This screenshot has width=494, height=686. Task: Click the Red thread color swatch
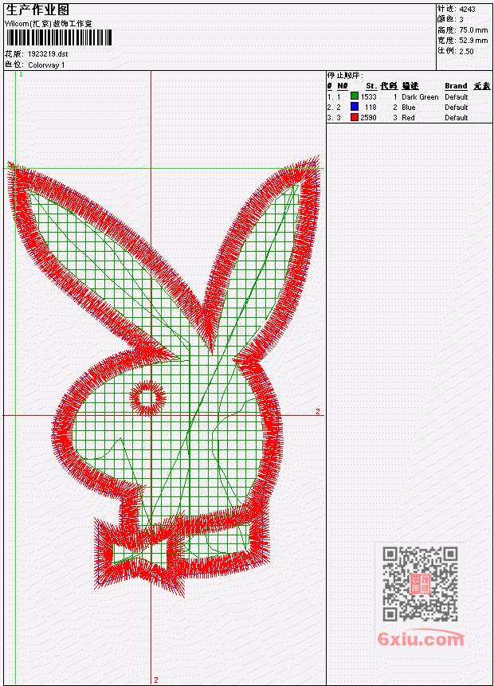(x=355, y=117)
